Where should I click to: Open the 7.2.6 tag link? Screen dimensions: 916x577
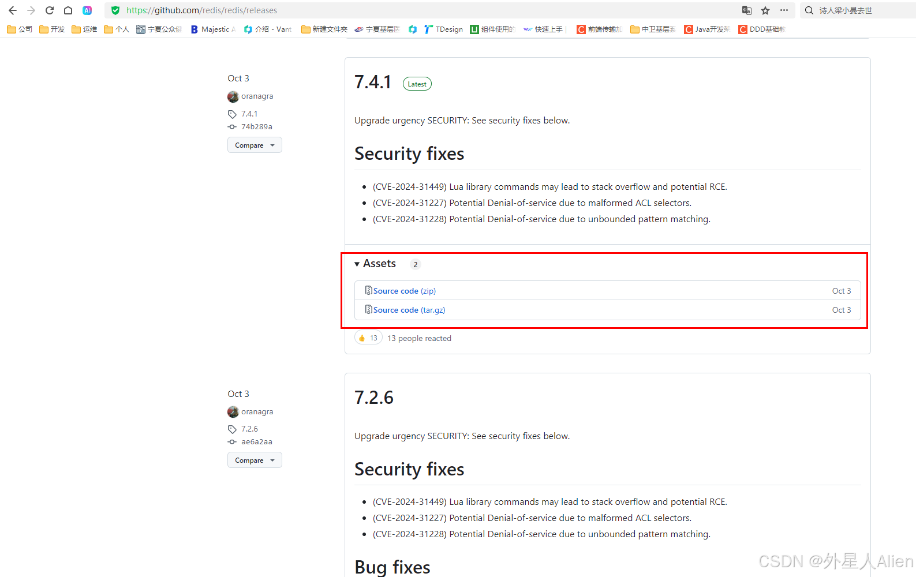[249, 429]
